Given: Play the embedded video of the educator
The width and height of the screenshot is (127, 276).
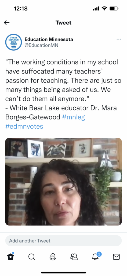Looking at the screenshot, I should point(63,182).
